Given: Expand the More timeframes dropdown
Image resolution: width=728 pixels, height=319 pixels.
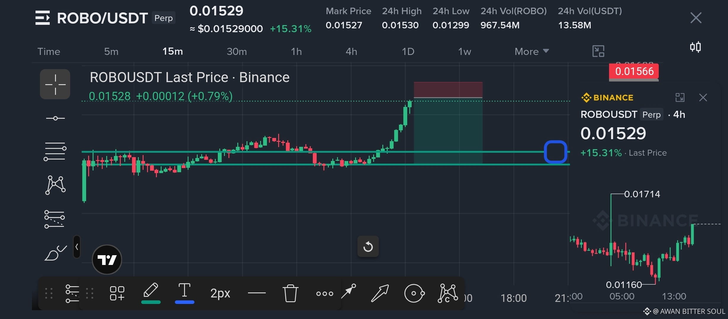Looking at the screenshot, I should click(532, 52).
